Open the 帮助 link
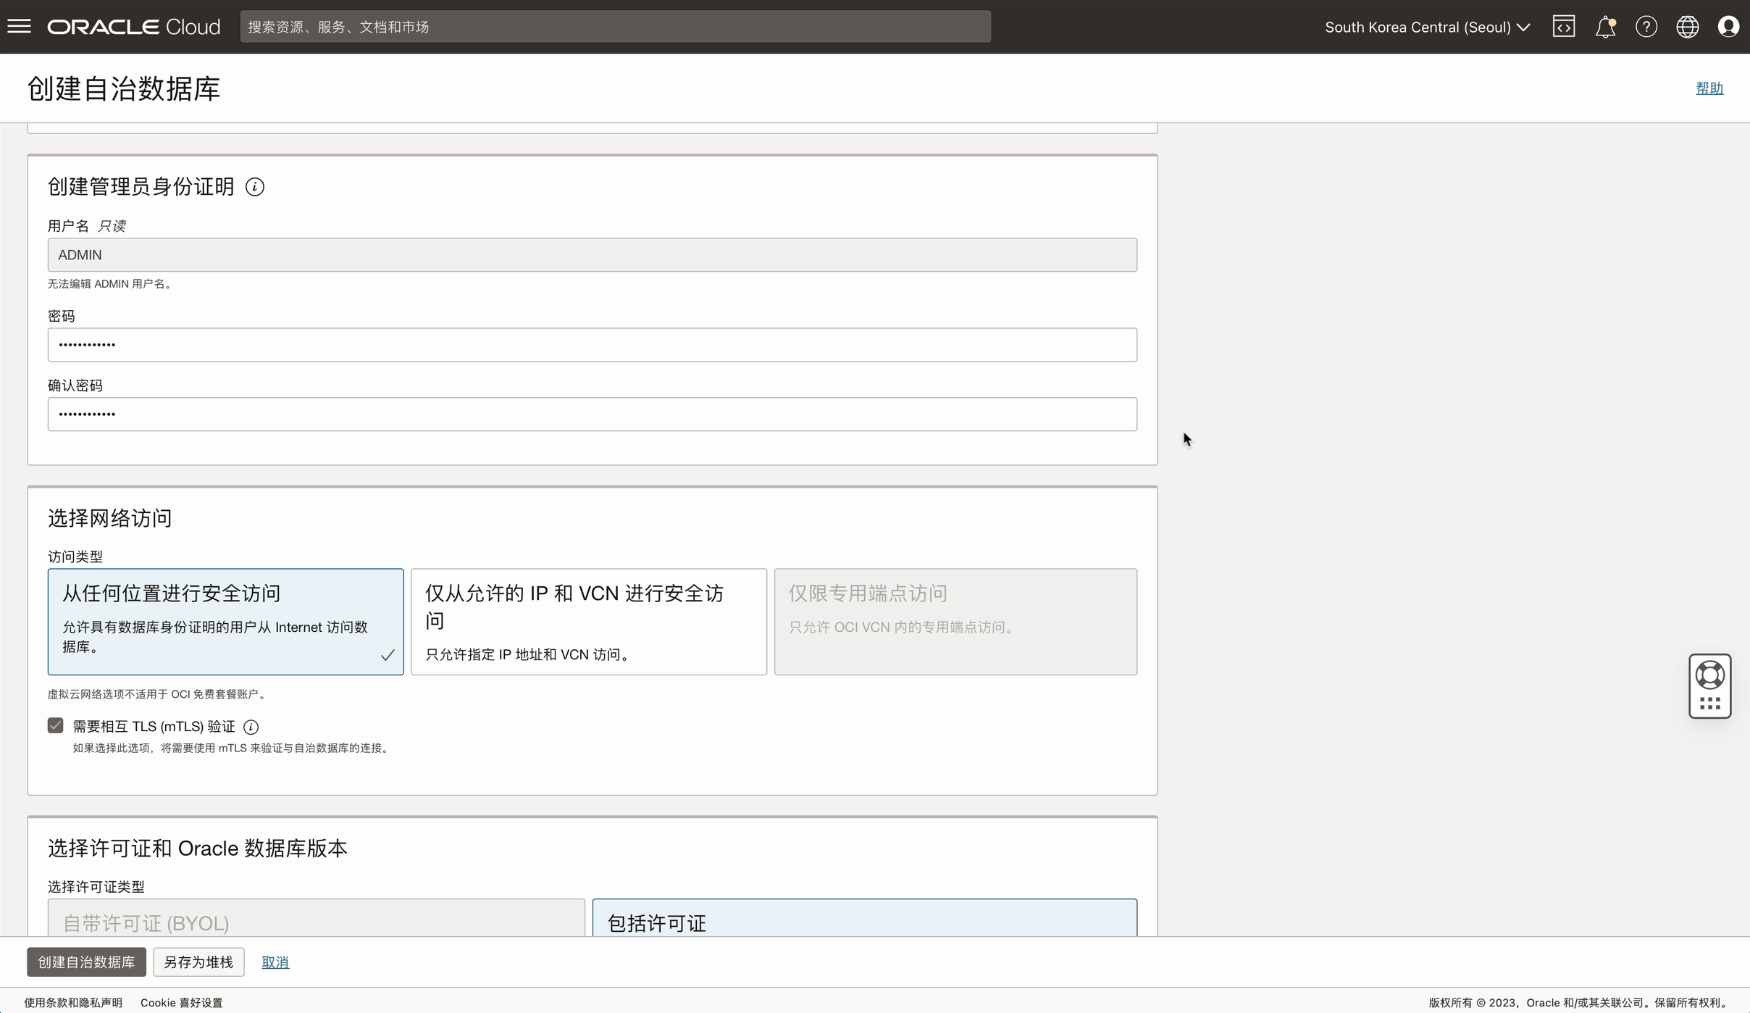Image resolution: width=1750 pixels, height=1013 pixels. pyautogui.click(x=1709, y=88)
